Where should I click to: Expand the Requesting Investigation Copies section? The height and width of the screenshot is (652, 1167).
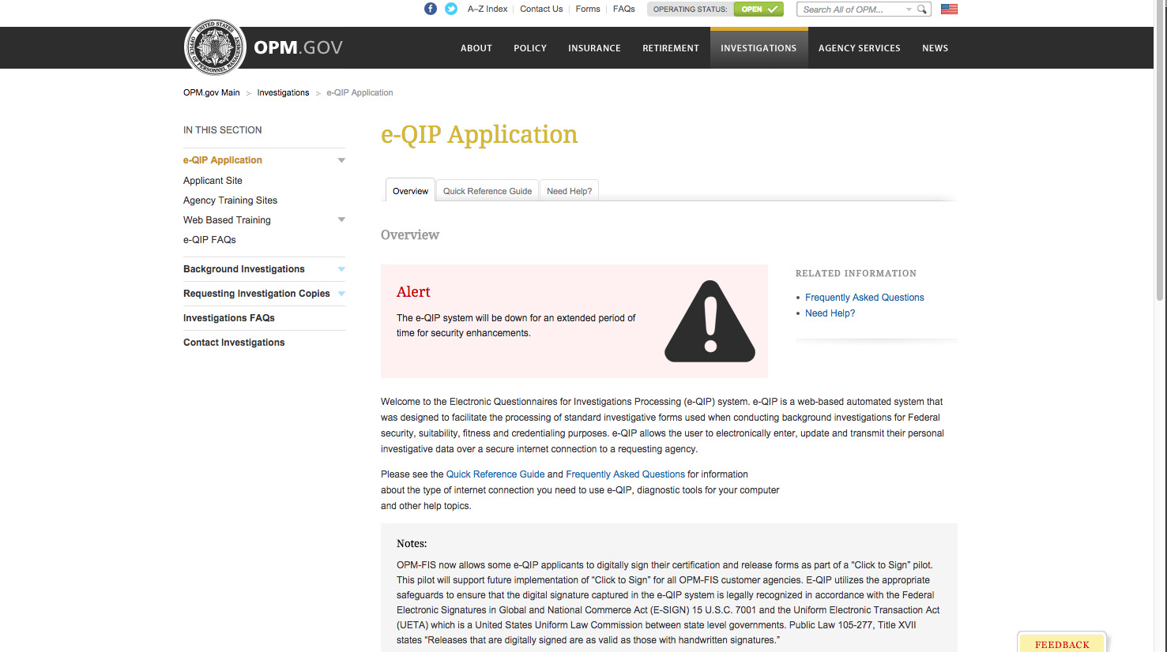pos(341,294)
